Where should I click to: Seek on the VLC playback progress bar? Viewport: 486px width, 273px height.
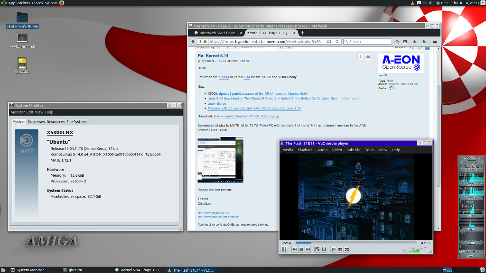coord(356,243)
